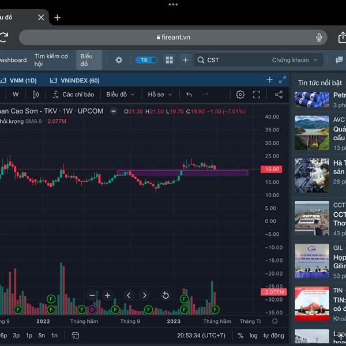This screenshot has height=346, width=346.
Task: Select the W weekly timeframe
Action: (x=16, y=95)
